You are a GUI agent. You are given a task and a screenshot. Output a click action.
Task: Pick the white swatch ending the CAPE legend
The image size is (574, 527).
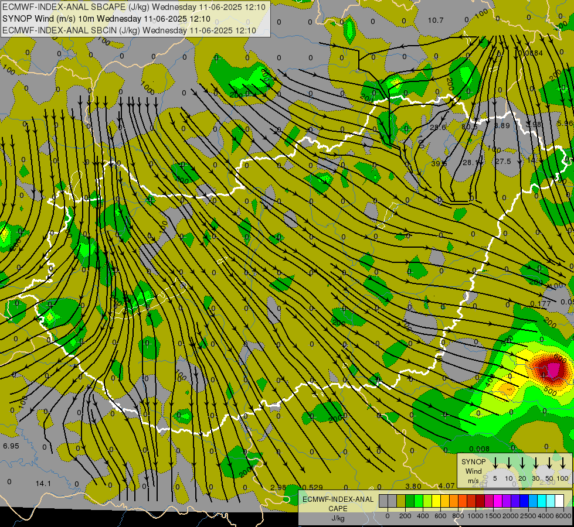click(559, 501)
